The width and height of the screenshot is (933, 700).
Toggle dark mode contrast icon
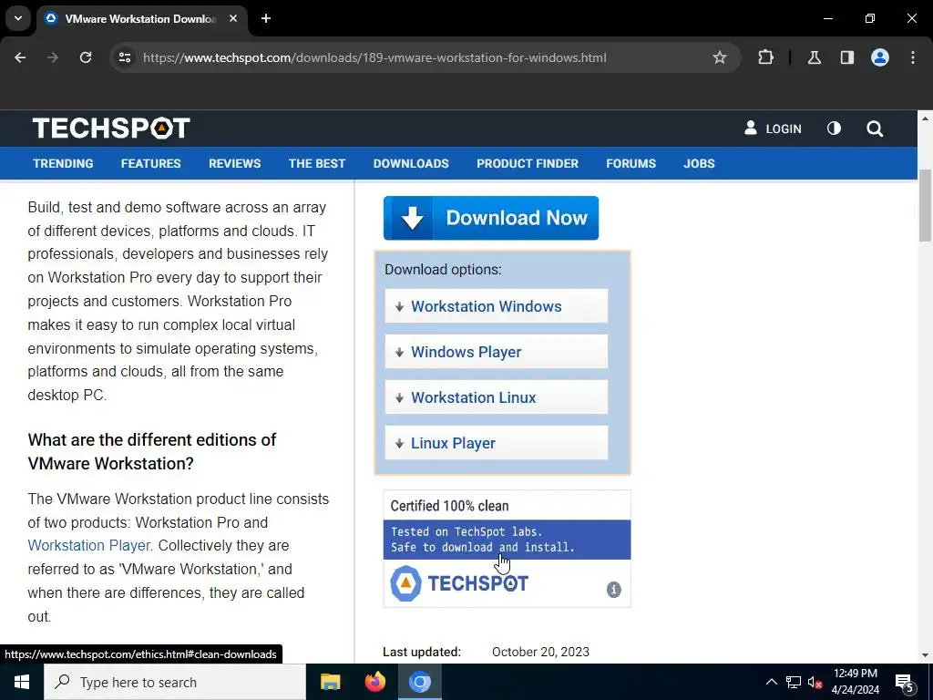tap(834, 129)
